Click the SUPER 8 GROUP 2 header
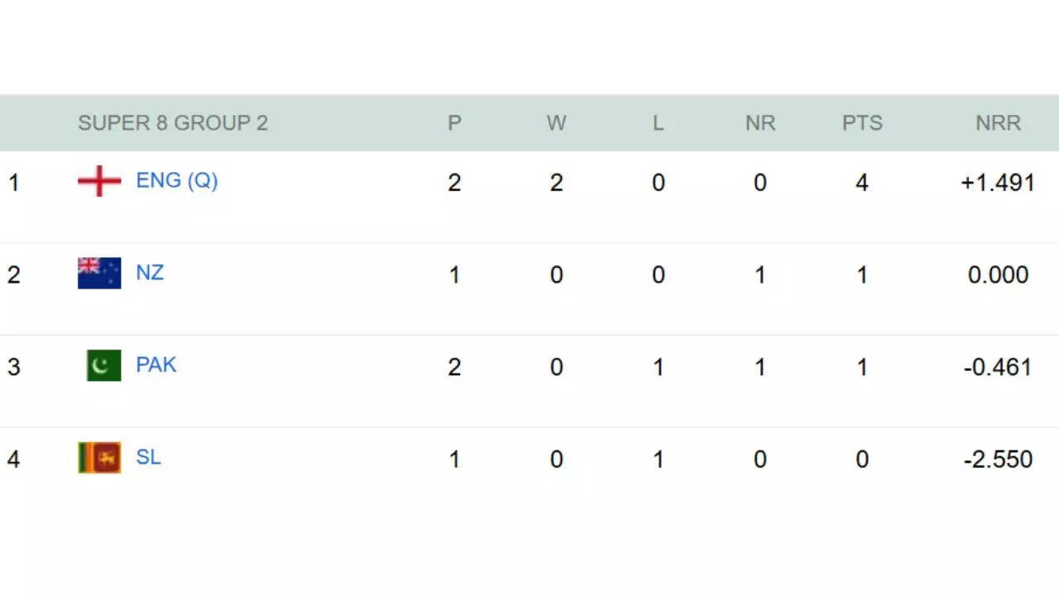 click(173, 123)
